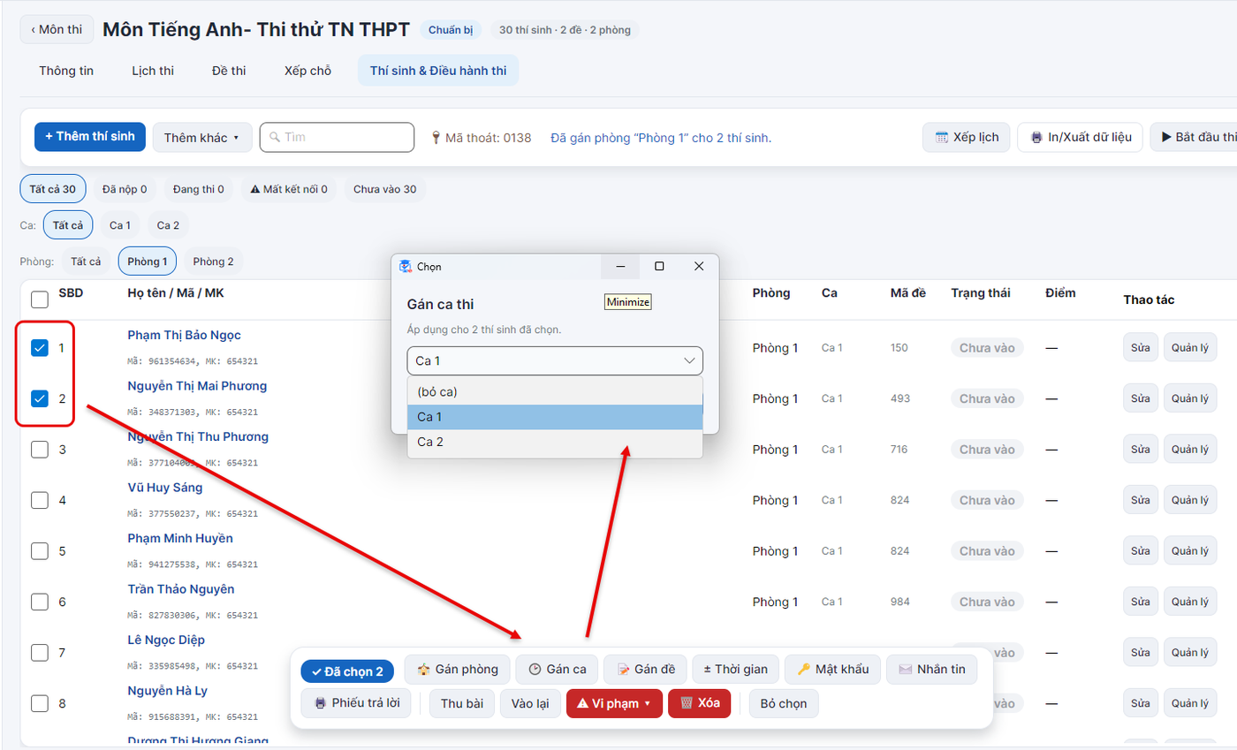
Task: Select the Mật khẩu key icon button
Action: click(832, 670)
